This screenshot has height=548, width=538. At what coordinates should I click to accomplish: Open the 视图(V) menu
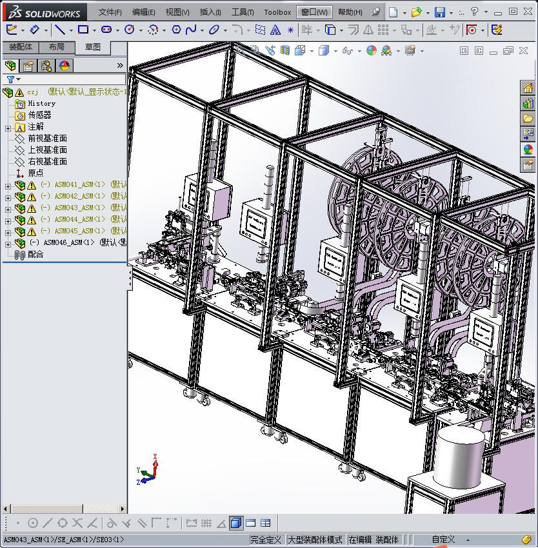(x=177, y=12)
